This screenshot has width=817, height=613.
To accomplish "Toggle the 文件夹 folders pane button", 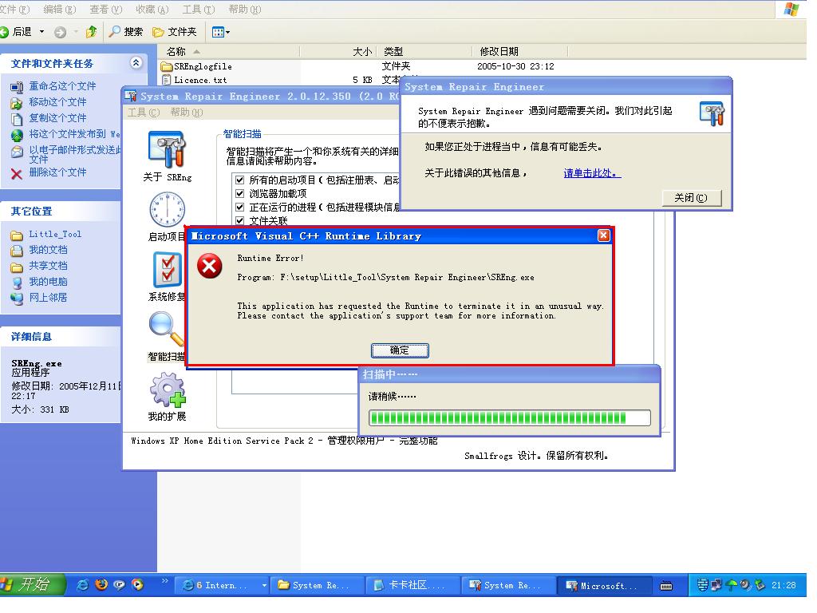I will (175, 32).
